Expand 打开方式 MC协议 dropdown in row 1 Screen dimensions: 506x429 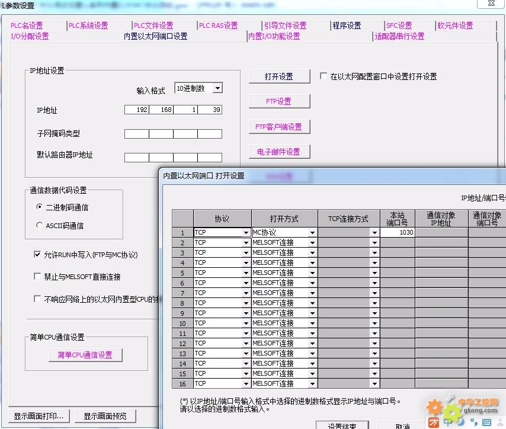coord(312,232)
